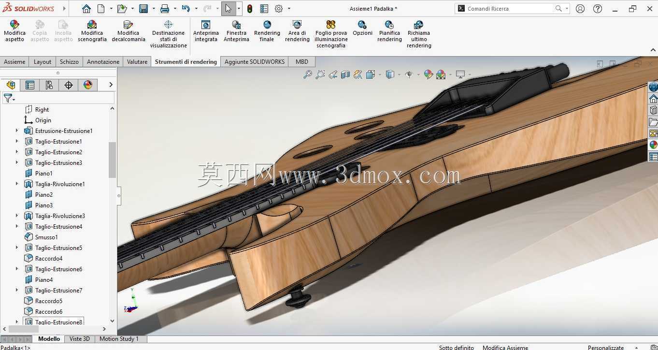Show DimXpertManager crosshair tab
The height and width of the screenshot is (350, 658).
pyautogui.click(x=69, y=85)
